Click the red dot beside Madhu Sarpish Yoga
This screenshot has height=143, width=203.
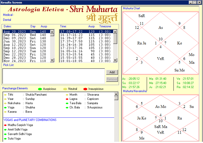tap(5, 125)
